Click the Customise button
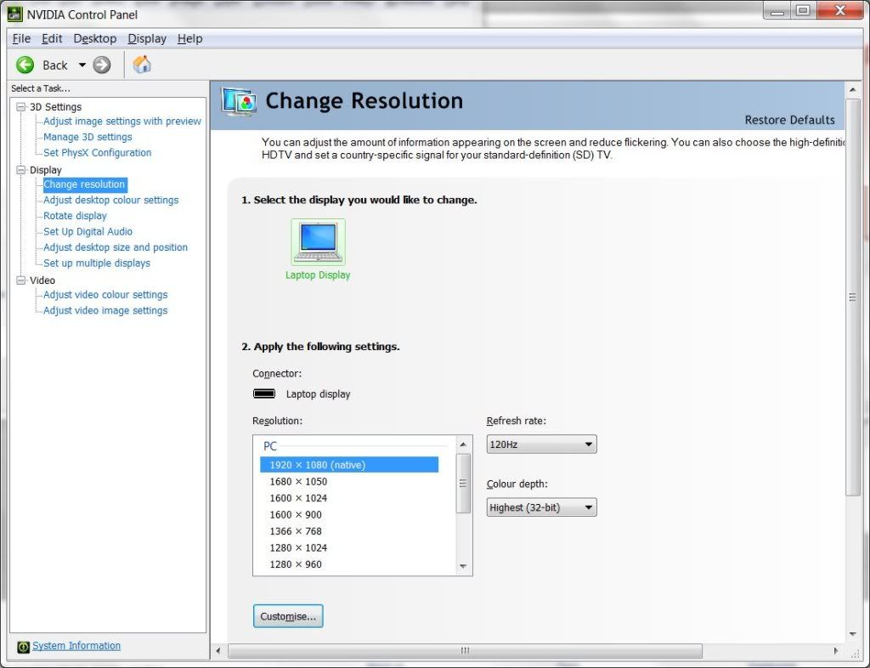 point(288,616)
